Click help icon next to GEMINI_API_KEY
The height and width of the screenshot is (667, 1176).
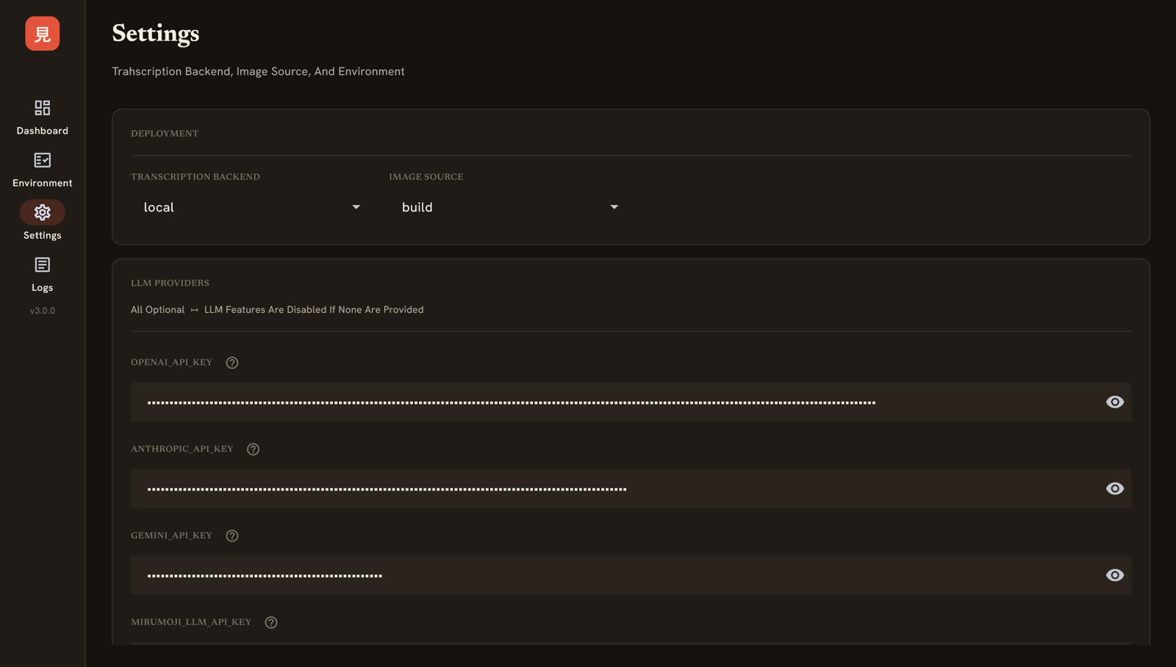pyautogui.click(x=232, y=536)
